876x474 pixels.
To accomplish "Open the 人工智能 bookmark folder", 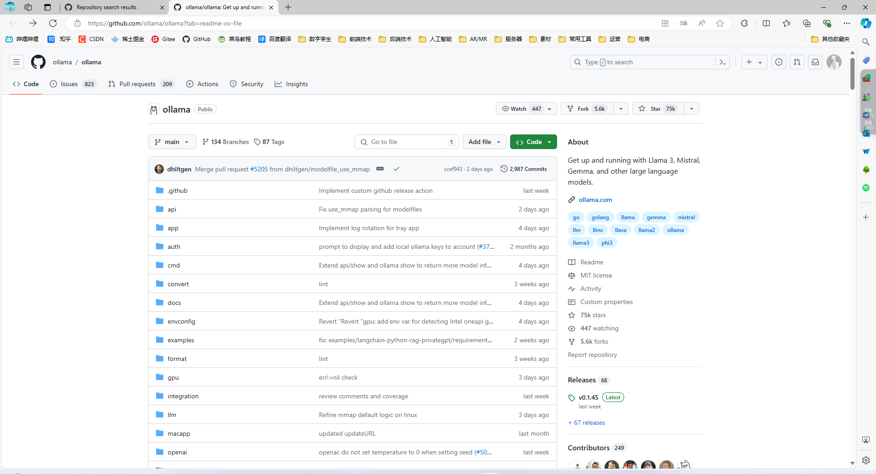I will tap(435, 39).
